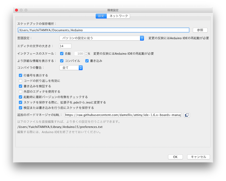Click the キャンセル button
This screenshot has width=226, height=181.
point(198,157)
